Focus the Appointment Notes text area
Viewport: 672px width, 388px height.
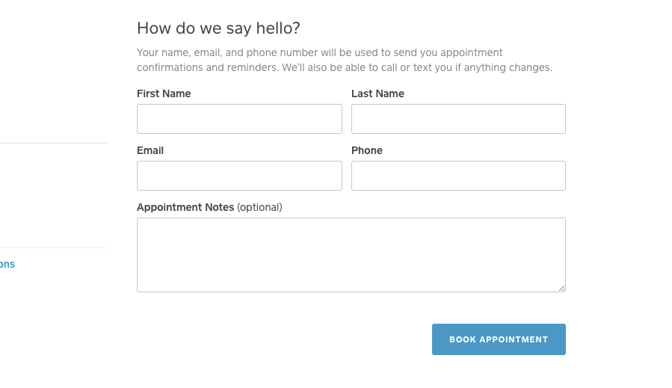pyautogui.click(x=351, y=254)
